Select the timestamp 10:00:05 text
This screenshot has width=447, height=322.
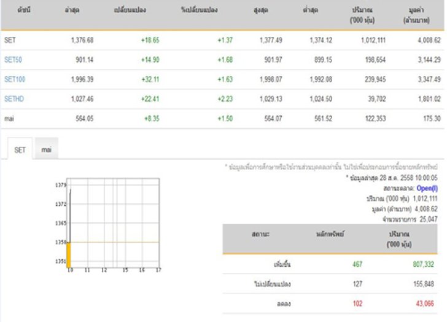point(426,178)
